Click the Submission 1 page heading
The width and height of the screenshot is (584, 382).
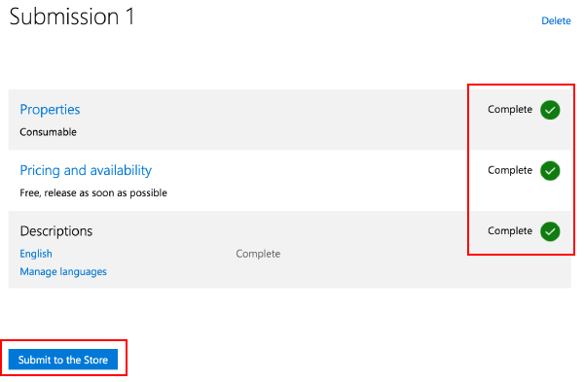tap(71, 17)
